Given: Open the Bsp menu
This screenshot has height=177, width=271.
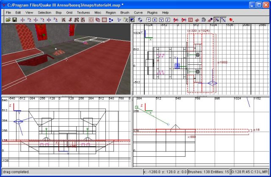Looking at the screenshot, I should [58, 13].
